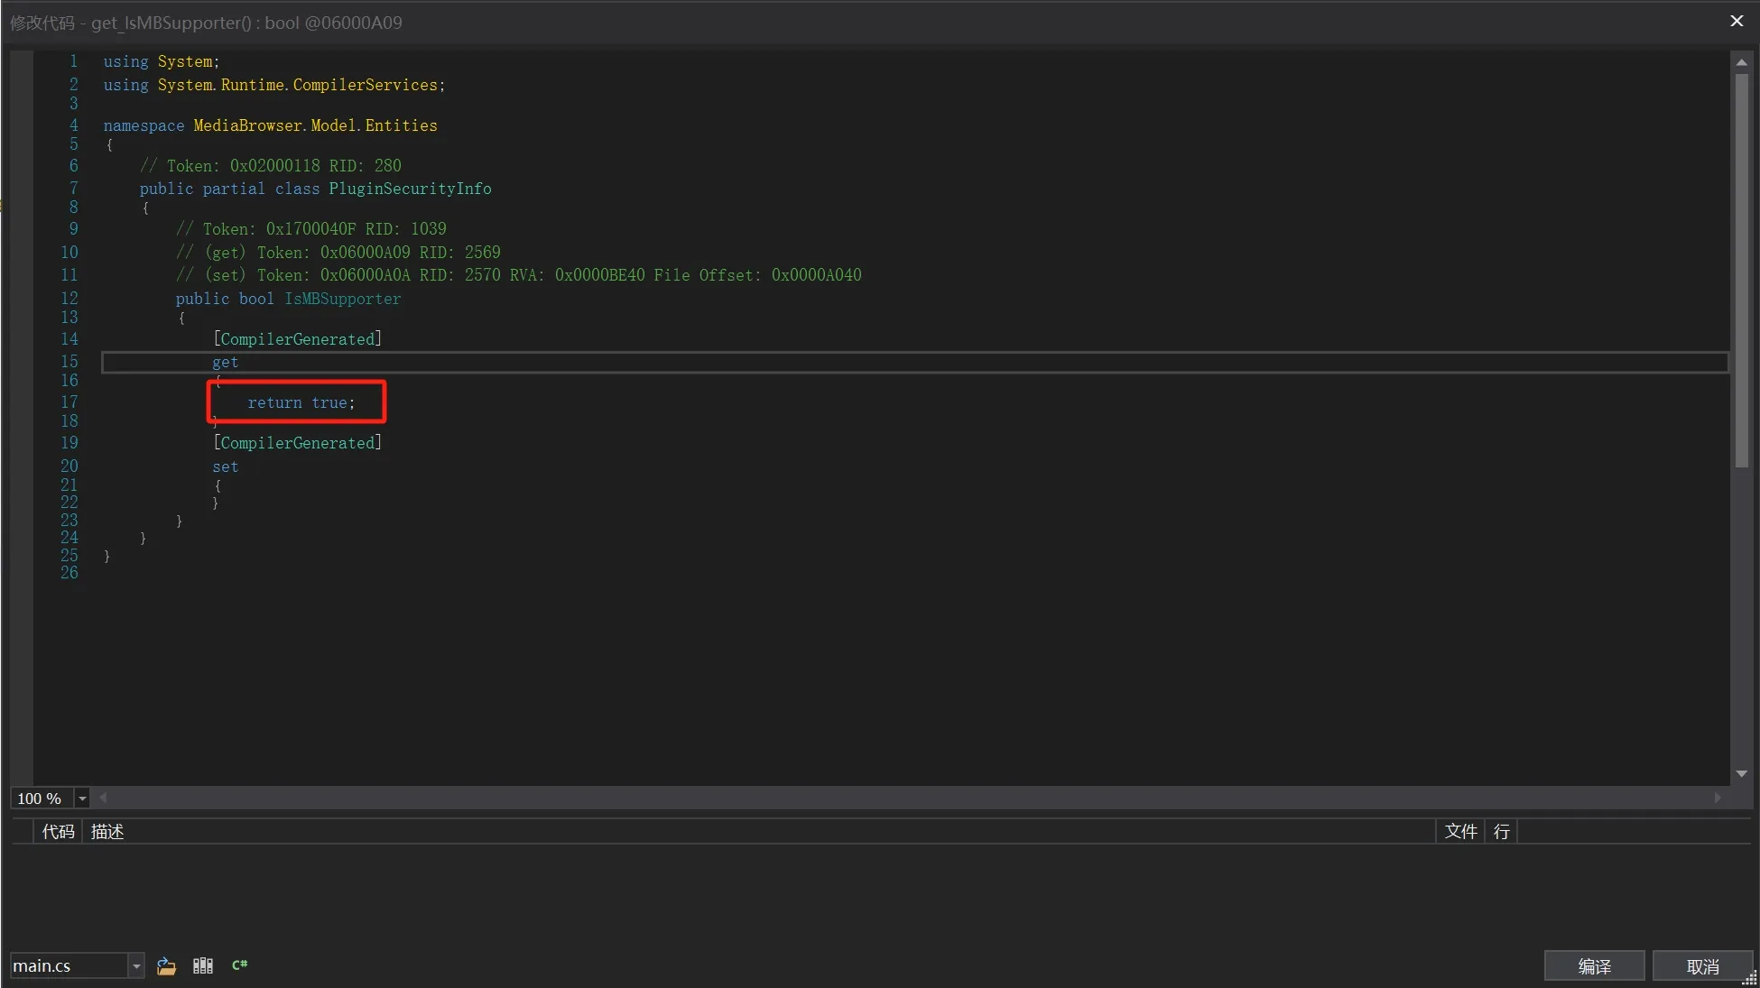Click the vertical scrollbar thumb
The height and width of the screenshot is (988, 1760).
(1741, 271)
